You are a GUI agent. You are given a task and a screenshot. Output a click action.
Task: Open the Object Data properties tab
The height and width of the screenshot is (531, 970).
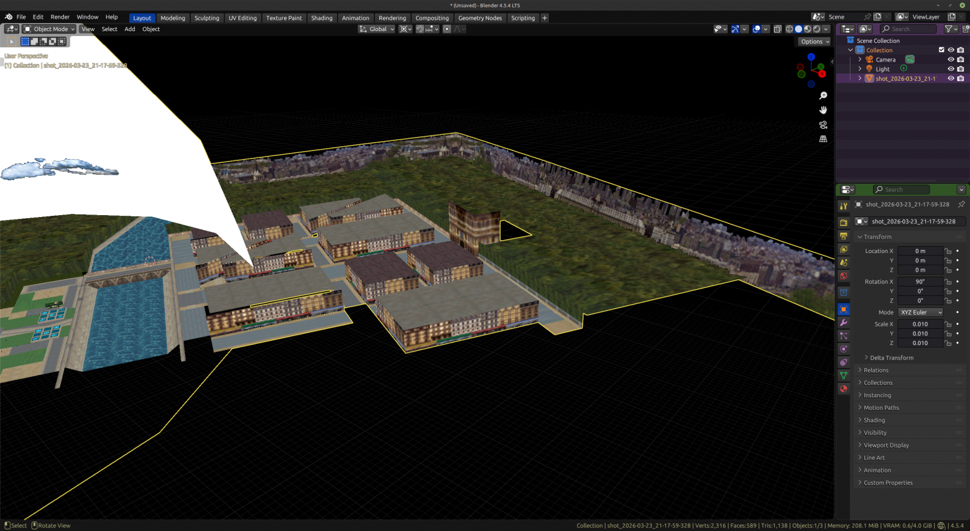pos(844,376)
